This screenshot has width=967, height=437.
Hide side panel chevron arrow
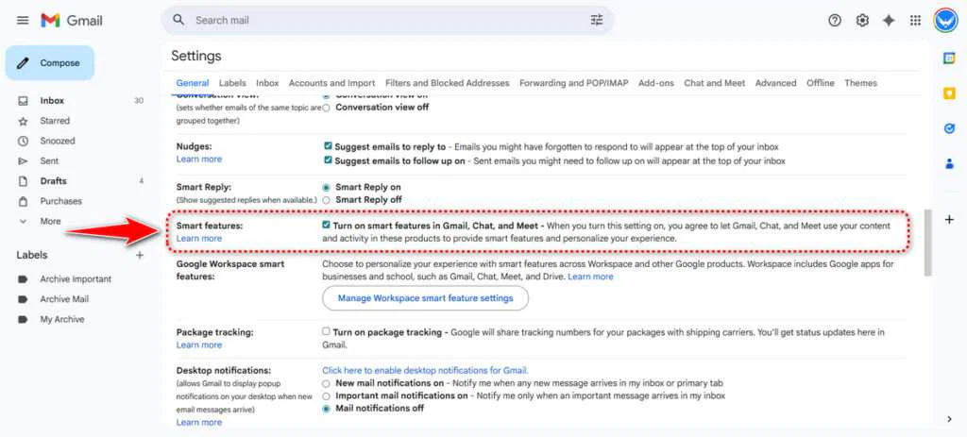[949, 419]
